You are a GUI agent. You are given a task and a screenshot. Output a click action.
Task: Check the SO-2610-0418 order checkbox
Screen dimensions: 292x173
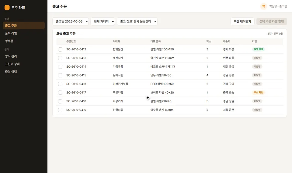point(60,101)
